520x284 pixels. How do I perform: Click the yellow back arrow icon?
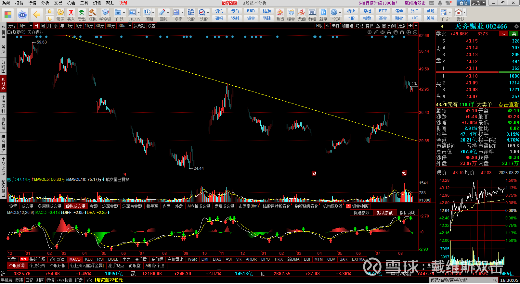pyautogui.click(x=37, y=15)
